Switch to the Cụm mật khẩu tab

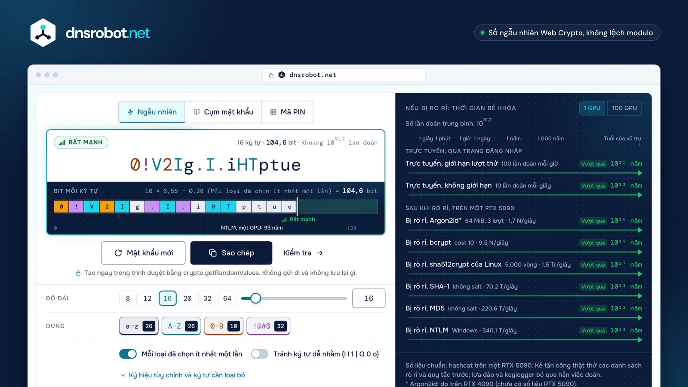pos(223,112)
